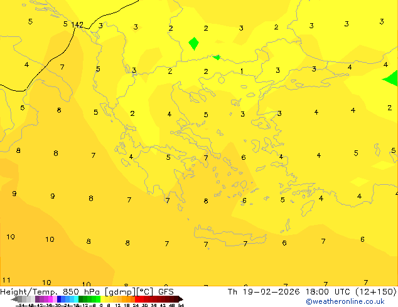This screenshot has height=307, width=398.
Task: Pick the bright yellow legend swatch at 0
Action: (x=102, y=299)
